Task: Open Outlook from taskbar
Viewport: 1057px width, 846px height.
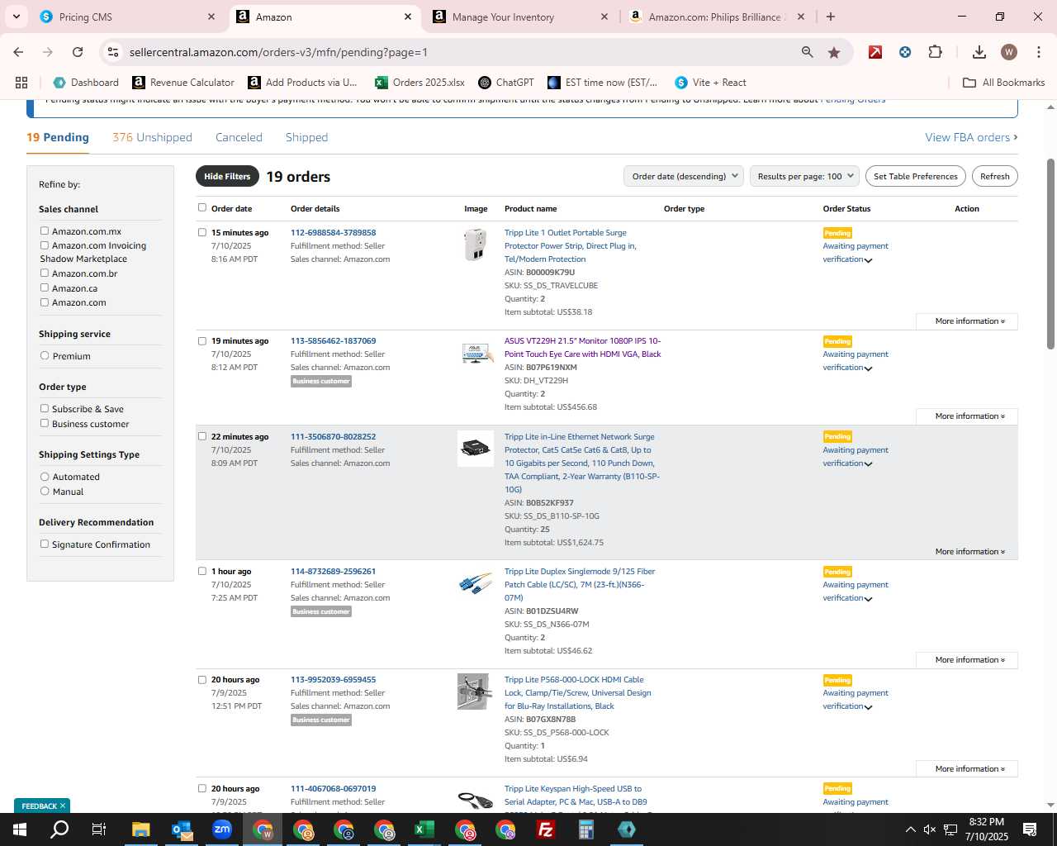Action: [x=182, y=829]
